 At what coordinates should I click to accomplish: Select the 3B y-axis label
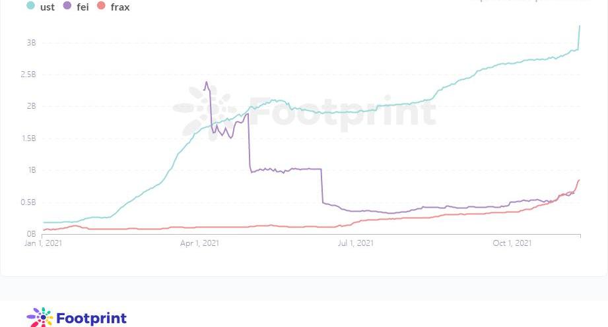click(x=31, y=43)
